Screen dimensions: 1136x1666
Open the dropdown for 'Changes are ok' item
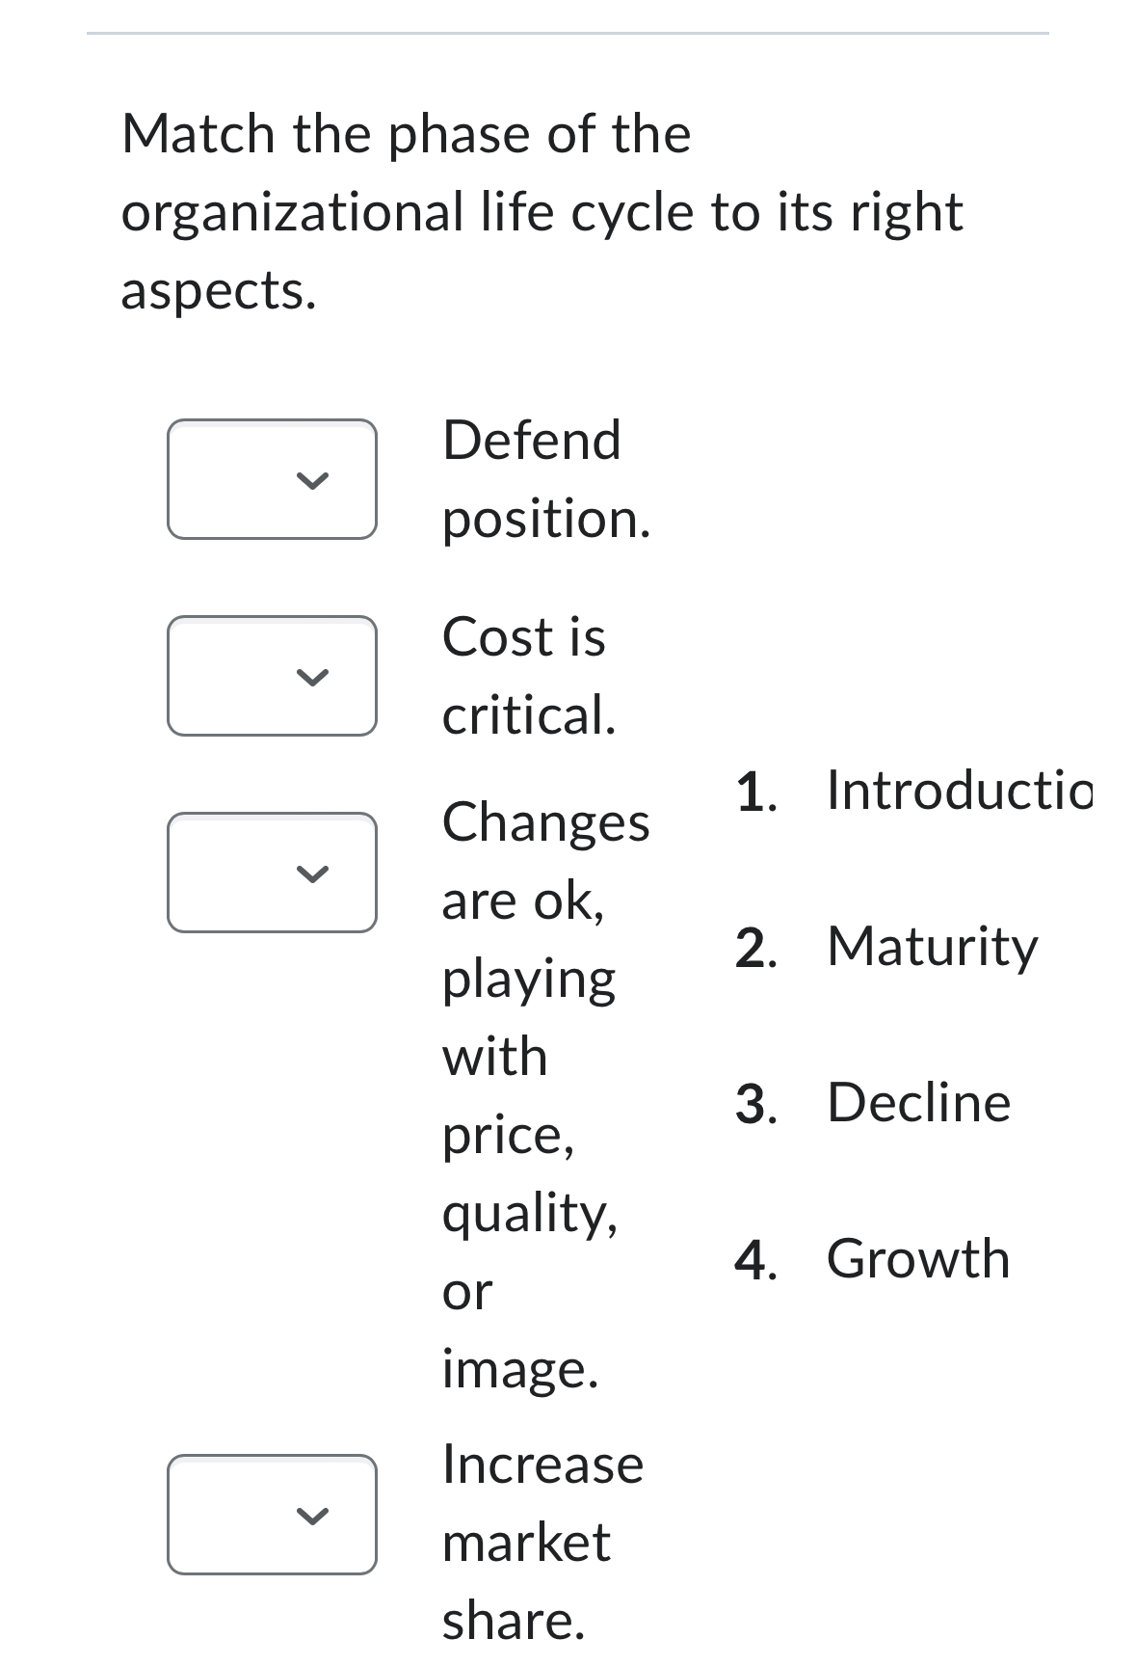pos(273,873)
